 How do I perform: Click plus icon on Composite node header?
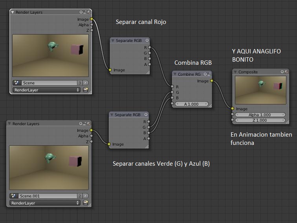(282, 72)
